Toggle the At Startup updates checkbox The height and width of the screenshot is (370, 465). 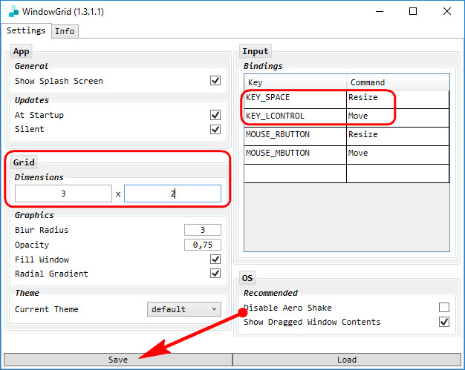pyautogui.click(x=215, y=115)
